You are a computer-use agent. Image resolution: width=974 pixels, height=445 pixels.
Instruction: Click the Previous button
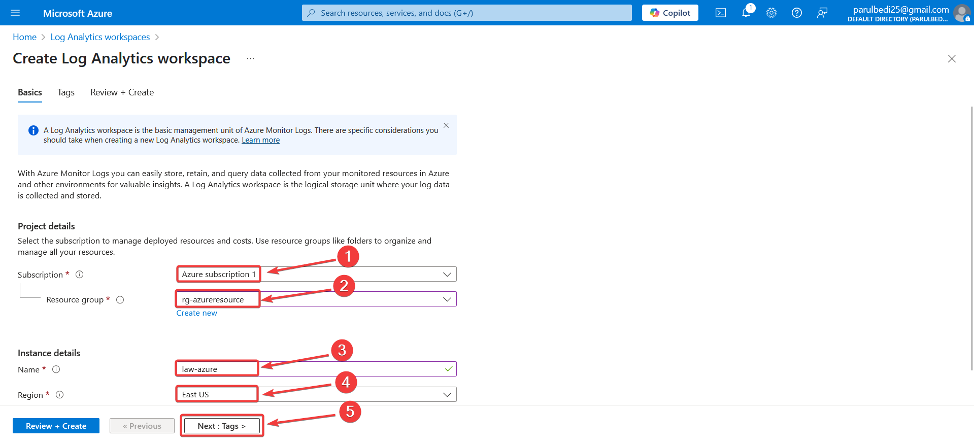(x=142, y=426)
